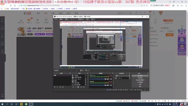Screen dimensions: 188x106
Task: Click 停止推流 button in OBS controls
Action: pyautogui.click(x=140, y=76)
